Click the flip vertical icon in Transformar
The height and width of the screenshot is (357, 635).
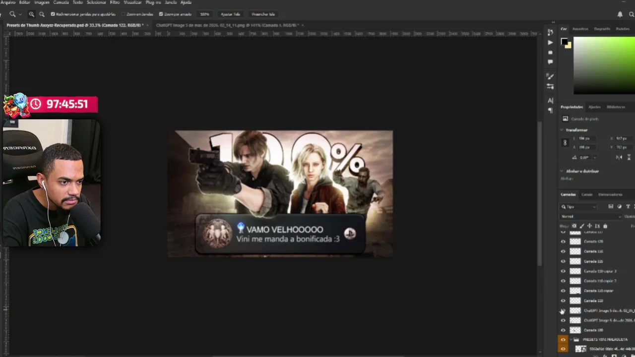(x=629, y=157)
